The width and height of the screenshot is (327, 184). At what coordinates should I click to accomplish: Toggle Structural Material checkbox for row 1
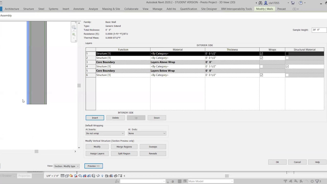(287, 54)
